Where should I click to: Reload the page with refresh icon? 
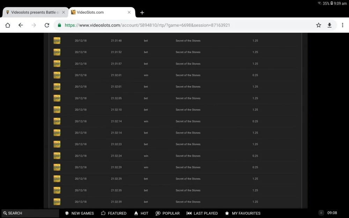point(47,25)
